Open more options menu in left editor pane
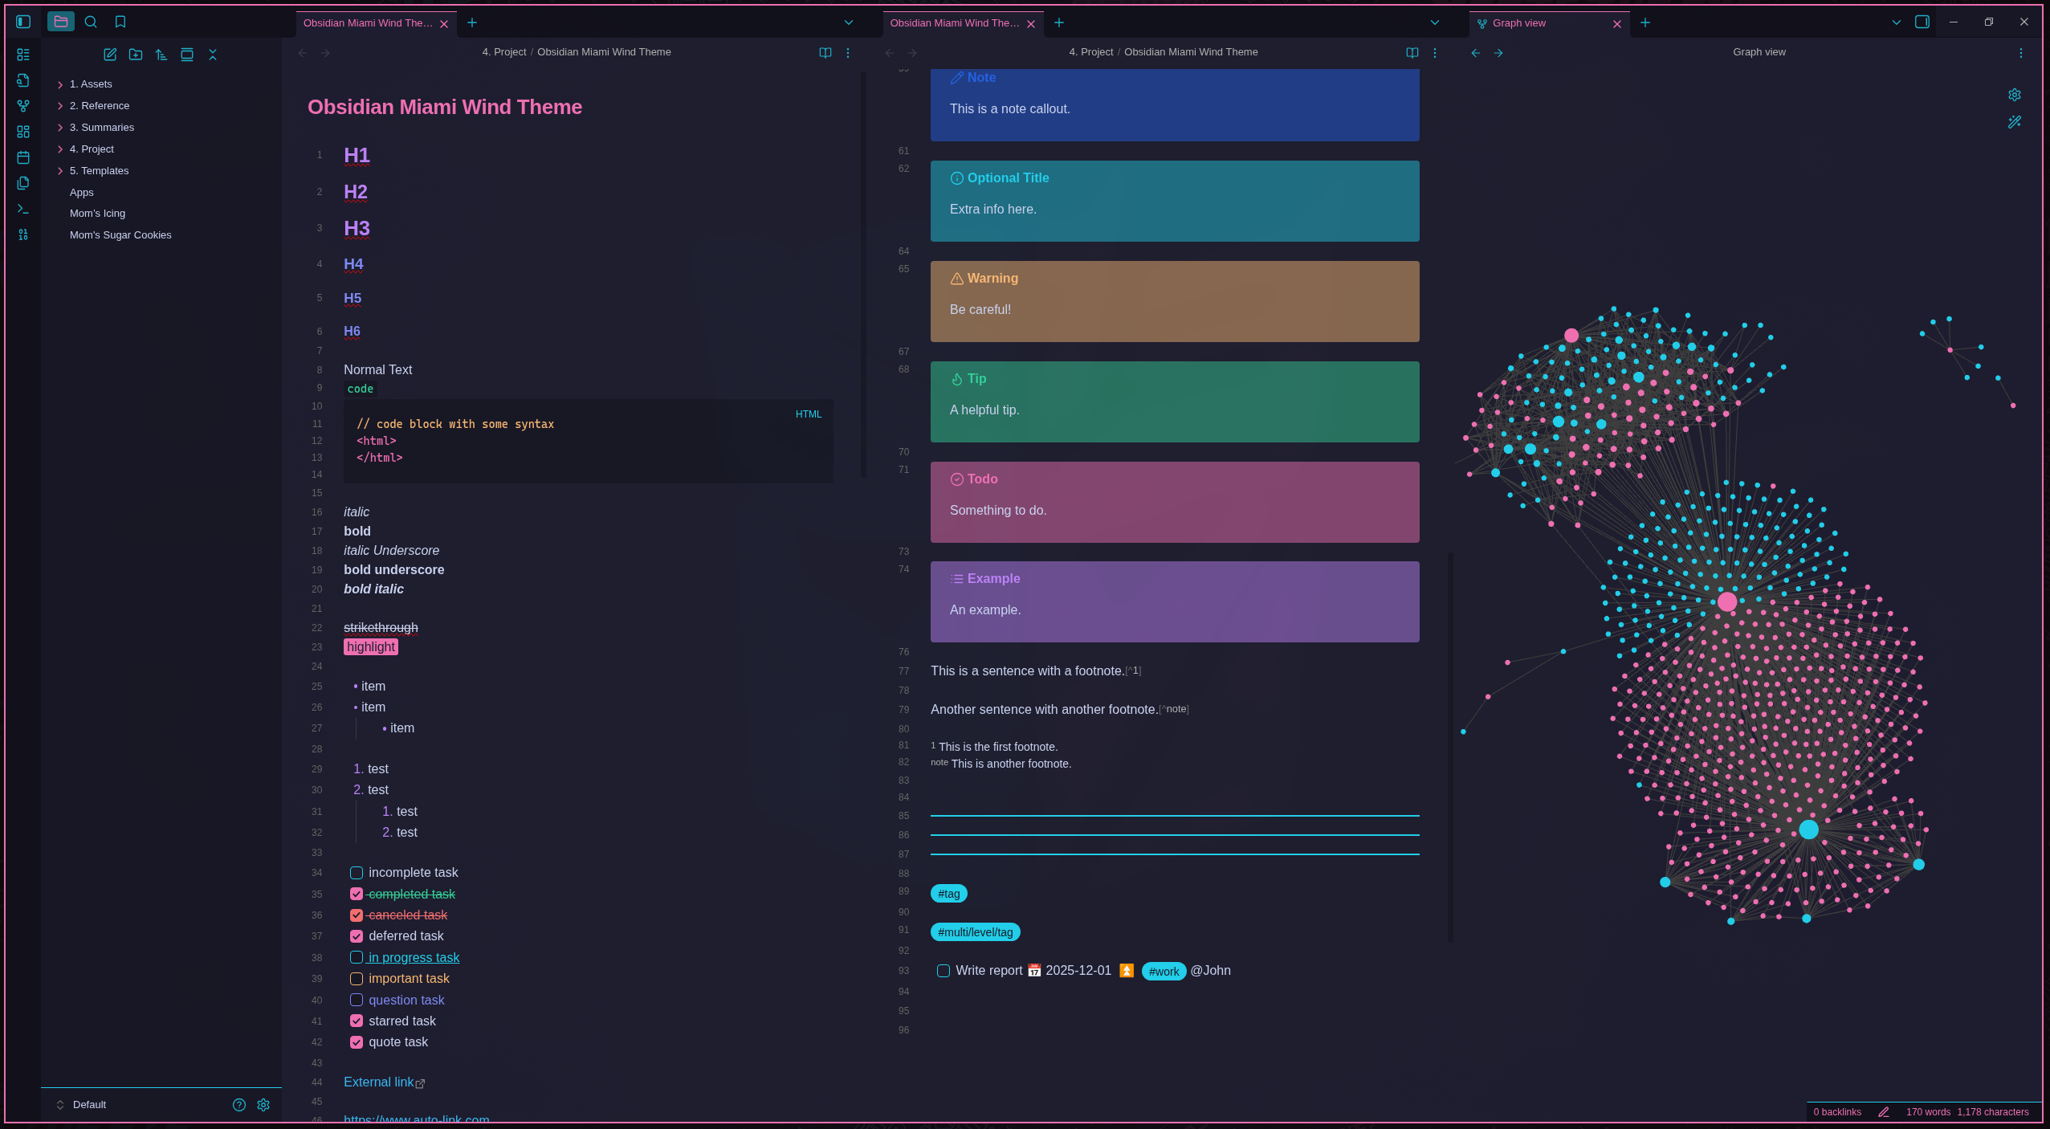Image resolution: width=2050 pixels, height=1129 pixels. tap(848, 53)
